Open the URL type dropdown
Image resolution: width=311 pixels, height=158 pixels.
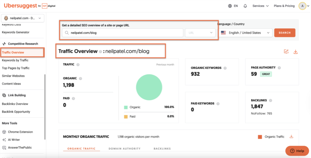coord(200,33)
